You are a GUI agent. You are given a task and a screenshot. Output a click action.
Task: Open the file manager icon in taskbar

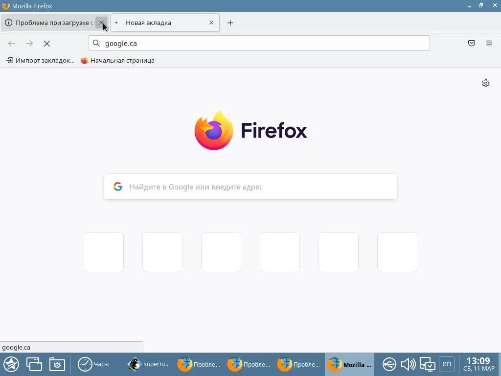click(x=57, y=364)
